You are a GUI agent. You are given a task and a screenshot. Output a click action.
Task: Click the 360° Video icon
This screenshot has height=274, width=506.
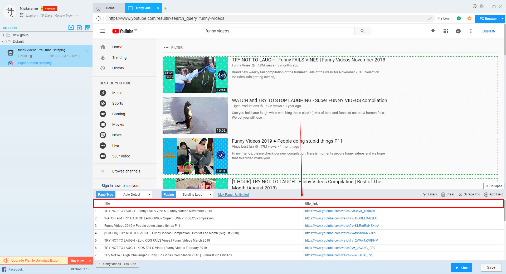pyautogui.click(x=103, y=156)
